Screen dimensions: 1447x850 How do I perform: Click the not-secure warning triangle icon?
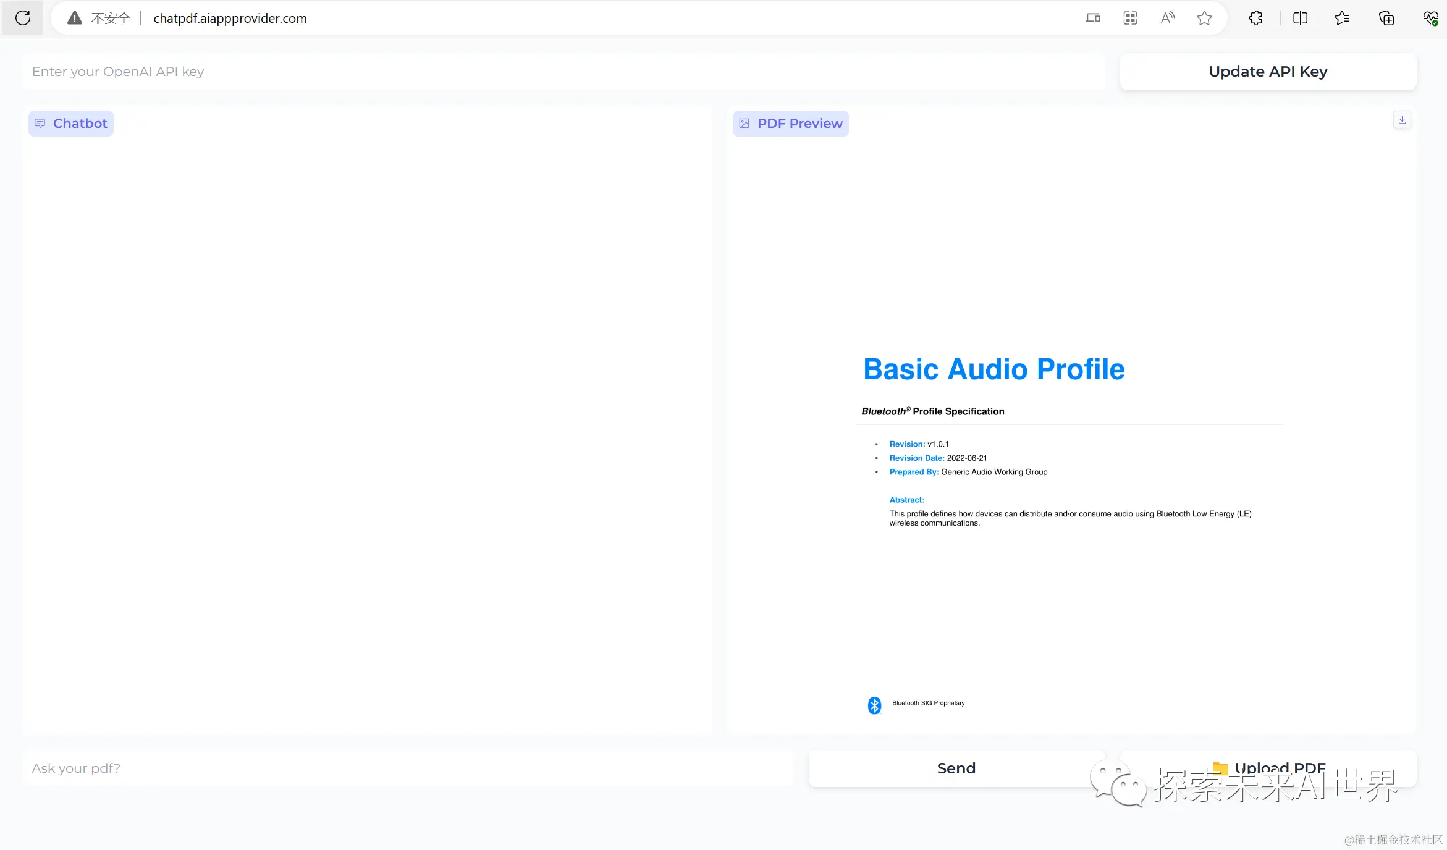(75, 18)
